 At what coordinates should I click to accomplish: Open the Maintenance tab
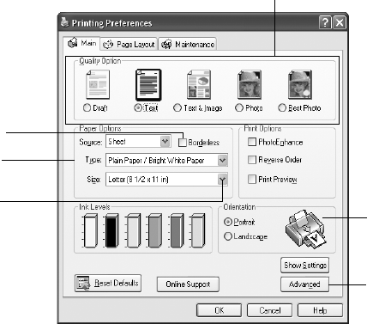pos(188,45)
